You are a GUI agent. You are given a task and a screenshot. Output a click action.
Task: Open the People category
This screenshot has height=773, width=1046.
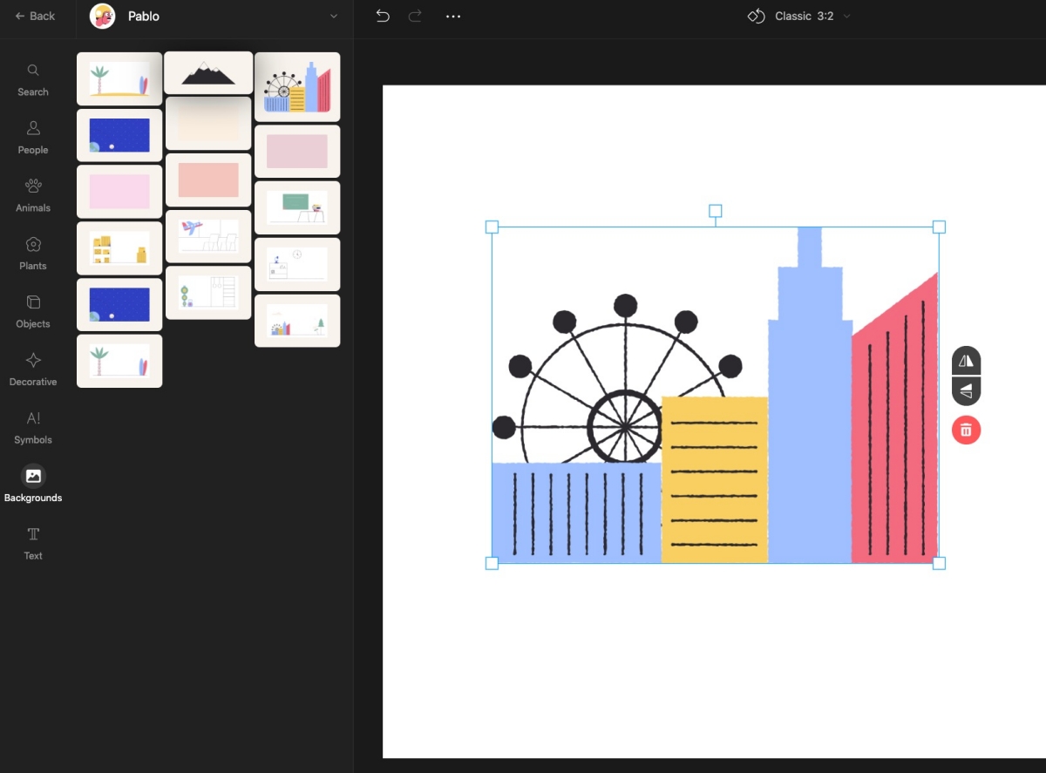33,137
